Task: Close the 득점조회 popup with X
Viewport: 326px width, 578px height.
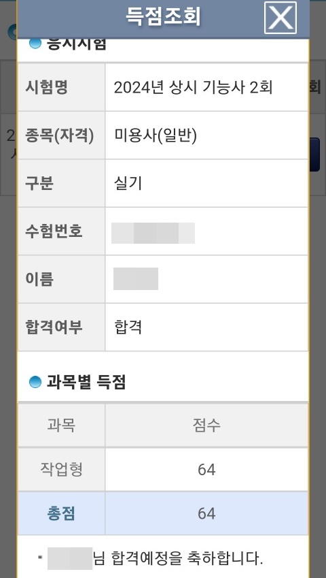Action: pyautogui.click(x=280, y=18)
